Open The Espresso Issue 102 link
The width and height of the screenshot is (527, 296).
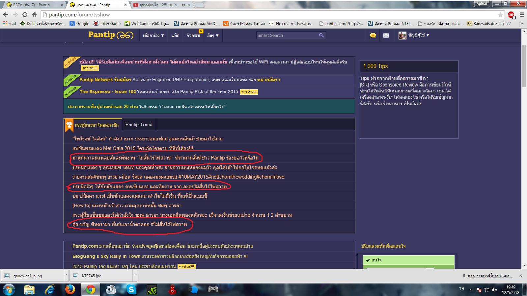158,92
